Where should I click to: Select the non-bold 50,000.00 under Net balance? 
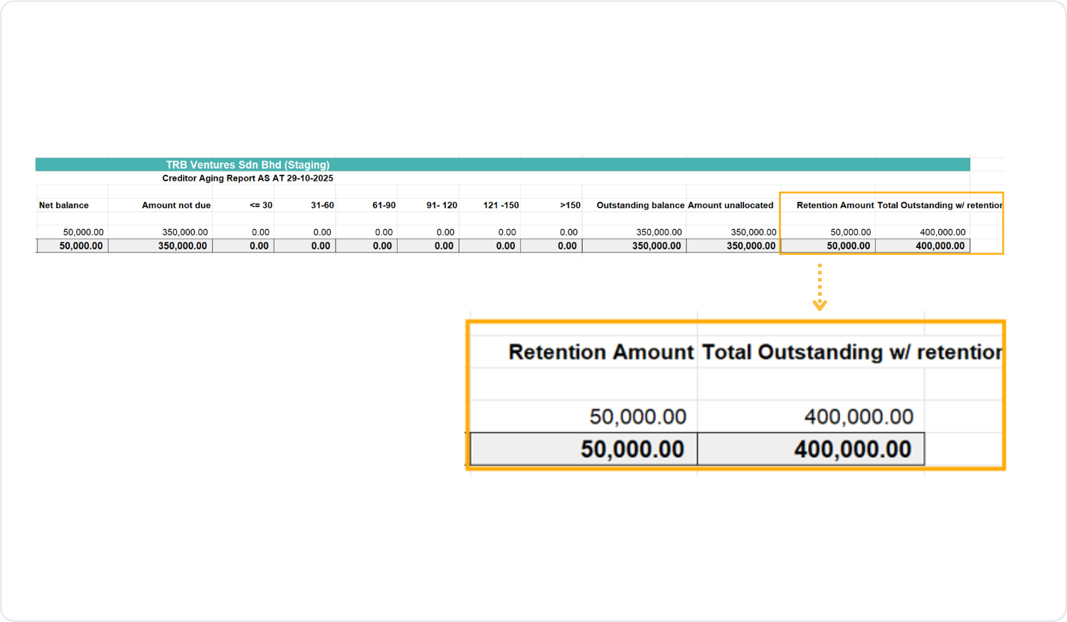[x=83, y=232]
